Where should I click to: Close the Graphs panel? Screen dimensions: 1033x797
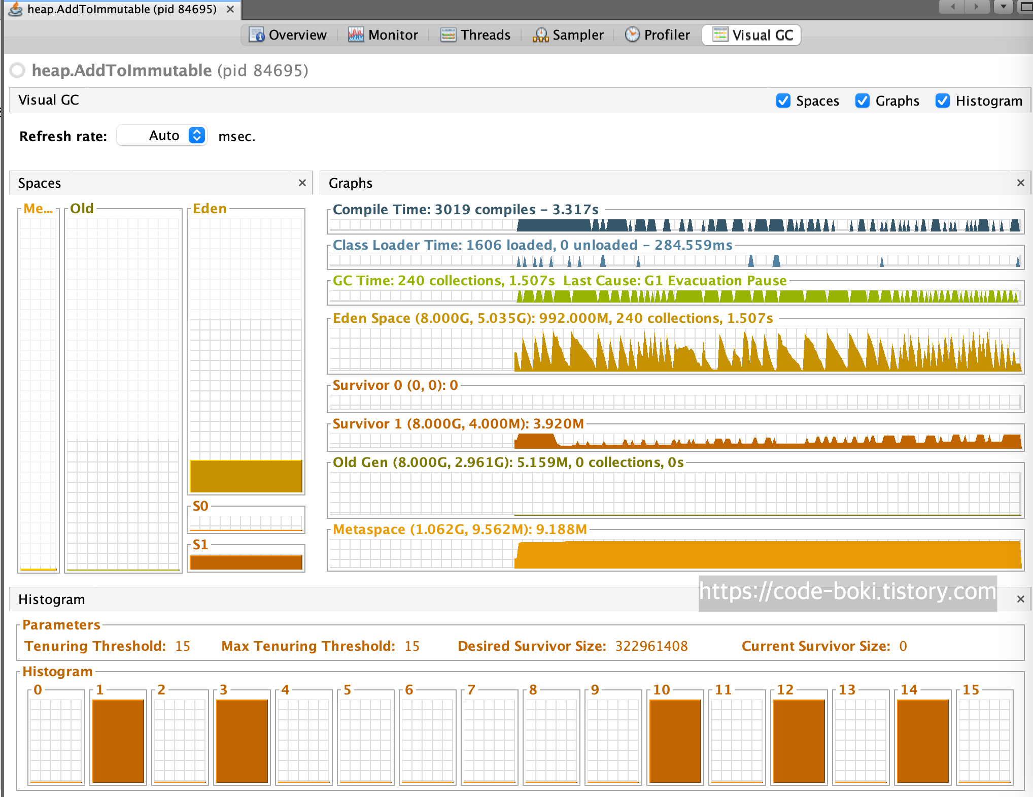[x=1021, y=183]
